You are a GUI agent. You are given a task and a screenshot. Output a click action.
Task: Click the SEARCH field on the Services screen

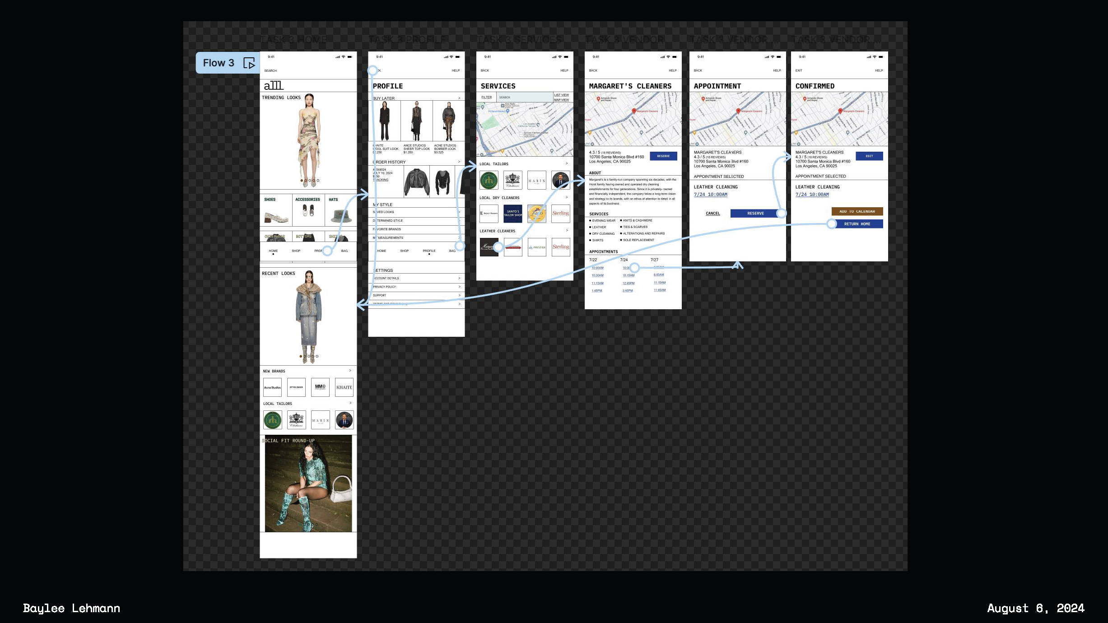click(x=524, y=97)
